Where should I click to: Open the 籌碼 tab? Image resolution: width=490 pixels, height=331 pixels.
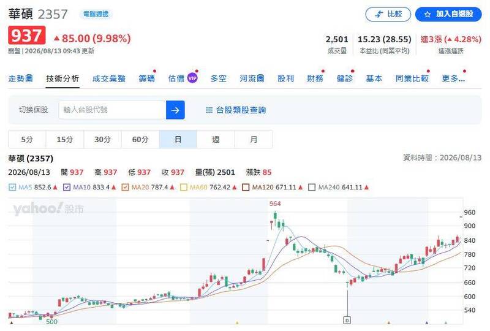[146, 78]
